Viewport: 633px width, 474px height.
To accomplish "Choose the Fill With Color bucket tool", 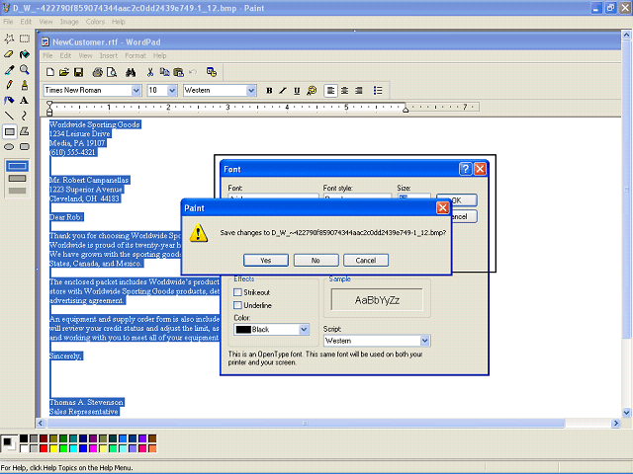I will [25, 54].
